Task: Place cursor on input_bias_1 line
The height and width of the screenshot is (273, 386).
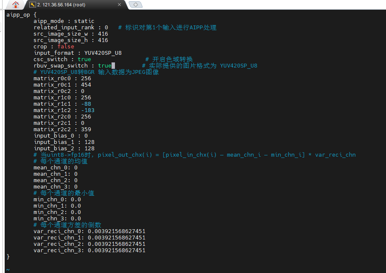Action: click(64, 142)
